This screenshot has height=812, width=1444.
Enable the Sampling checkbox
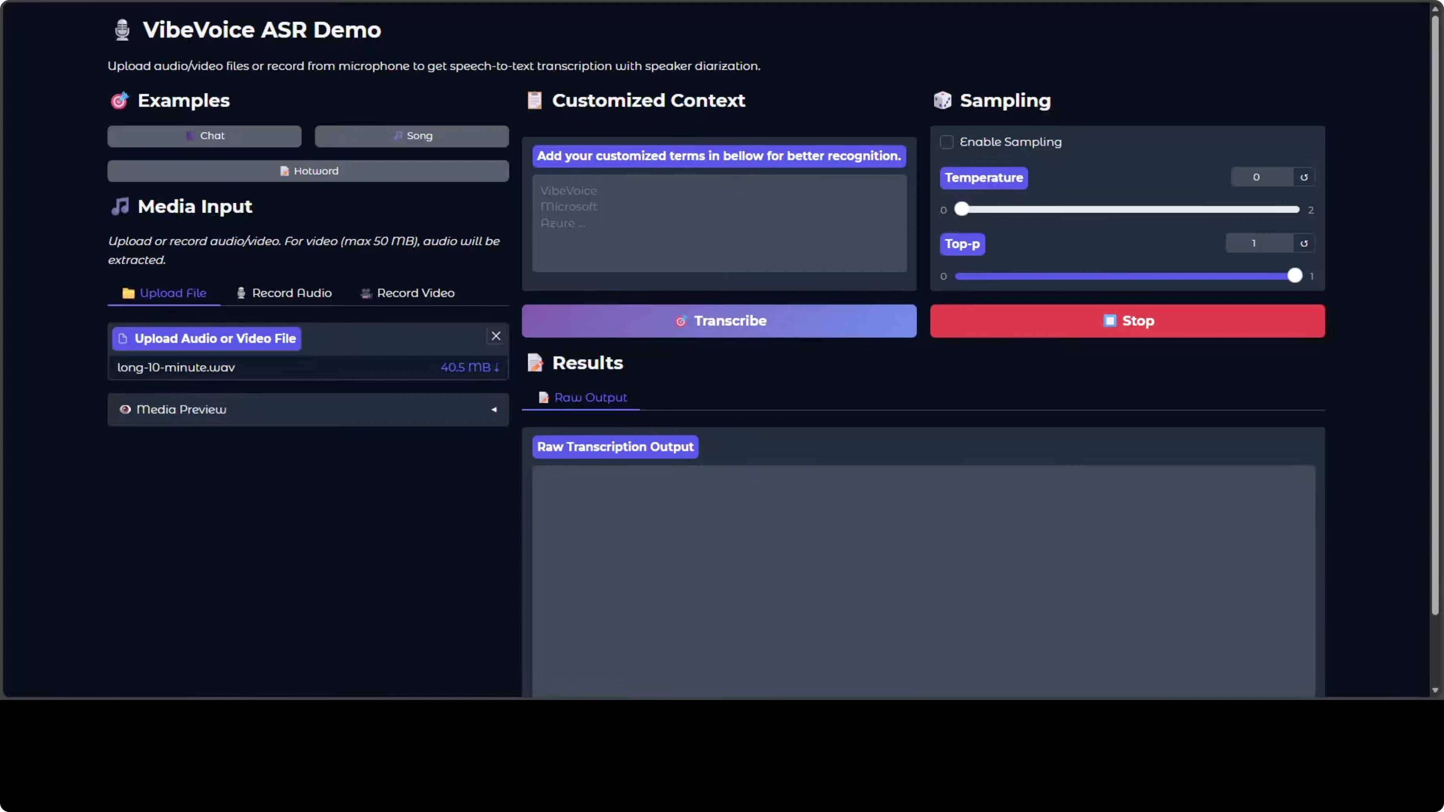947,142
